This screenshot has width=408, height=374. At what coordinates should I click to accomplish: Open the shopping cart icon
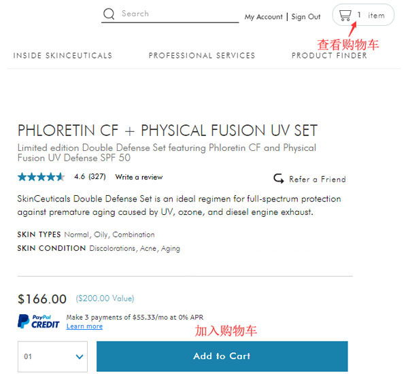[345, 16]
